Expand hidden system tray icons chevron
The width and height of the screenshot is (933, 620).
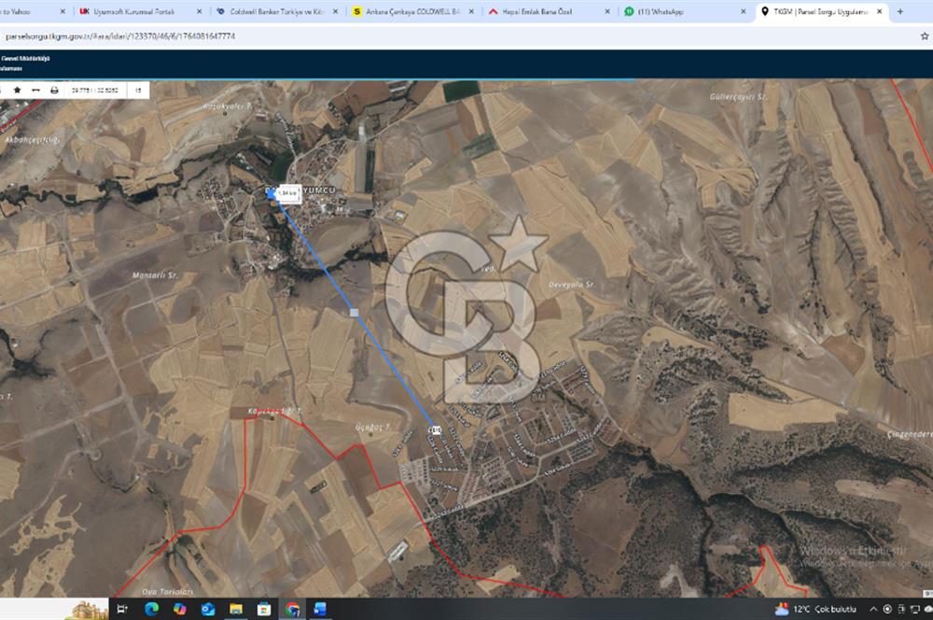[x=873, y=609]
